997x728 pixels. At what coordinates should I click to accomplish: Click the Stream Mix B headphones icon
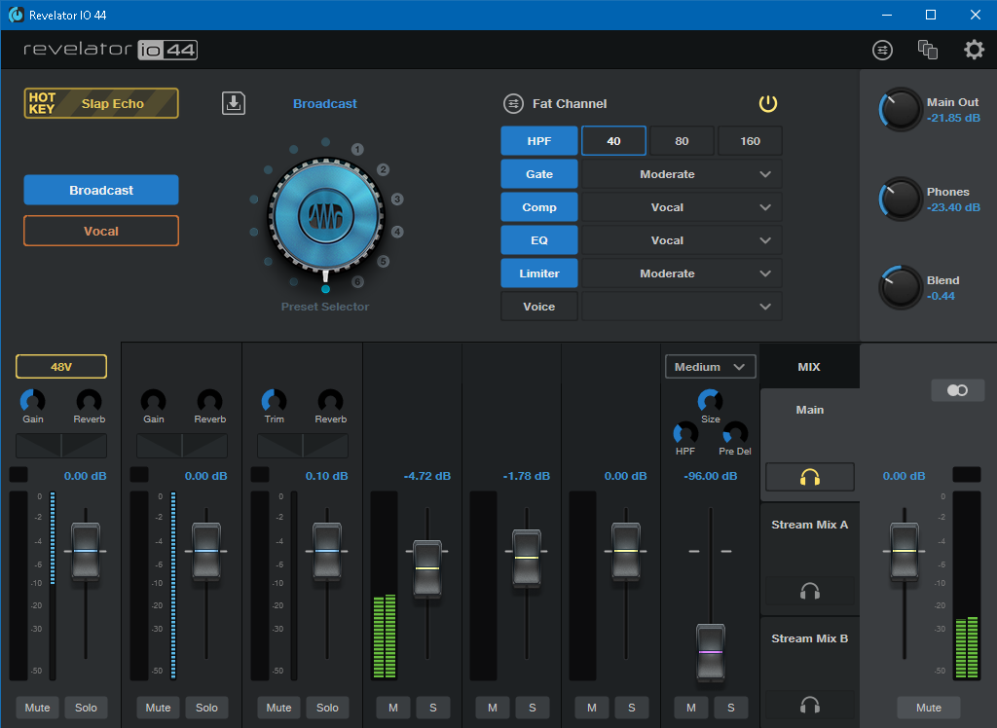coord(809,705)
